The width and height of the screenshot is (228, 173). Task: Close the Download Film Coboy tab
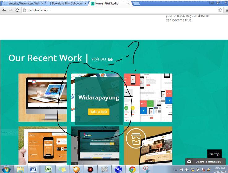(x=85, y=3)
